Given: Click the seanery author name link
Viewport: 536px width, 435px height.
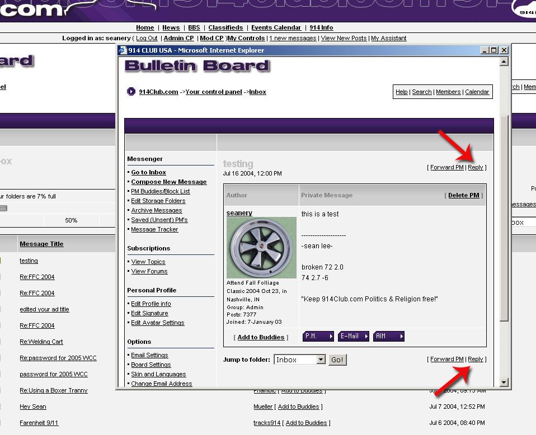Looking at the screenshot, I should click(x=239, y=213).
